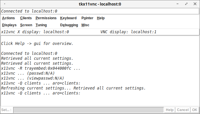This screenshot has width=200, height=114.
Task: Click the 'Connected to localhost:0' log line in output
Action: pyautogui.click(x=29, y=53)
